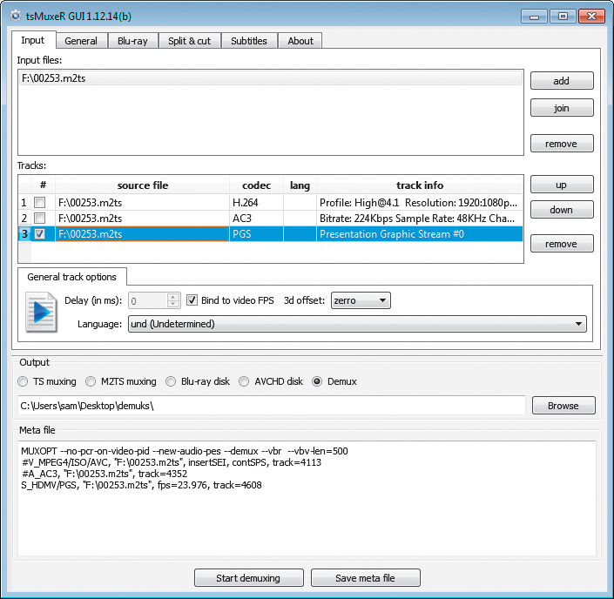Image resolution: width=614 pixels, height=599 pixels.
Task: Click add to add input file
Action: point(562,81)
